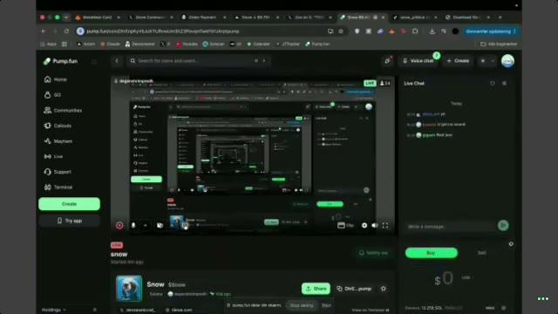Mute the stream volume speaker
The height and width of the screenshot is (314, 558).
point(375,225)
